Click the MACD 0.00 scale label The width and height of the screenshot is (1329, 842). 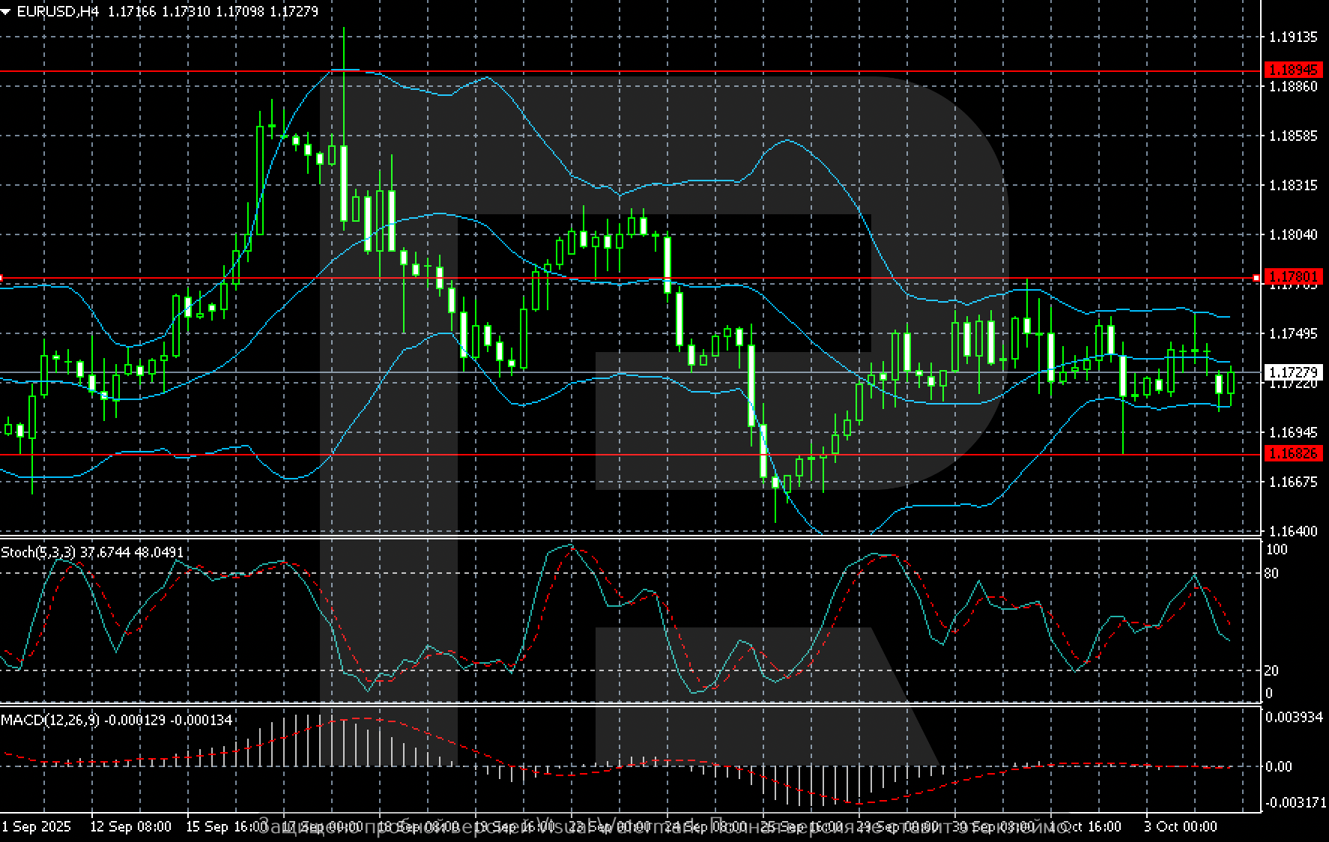[x=1278, y=766]
